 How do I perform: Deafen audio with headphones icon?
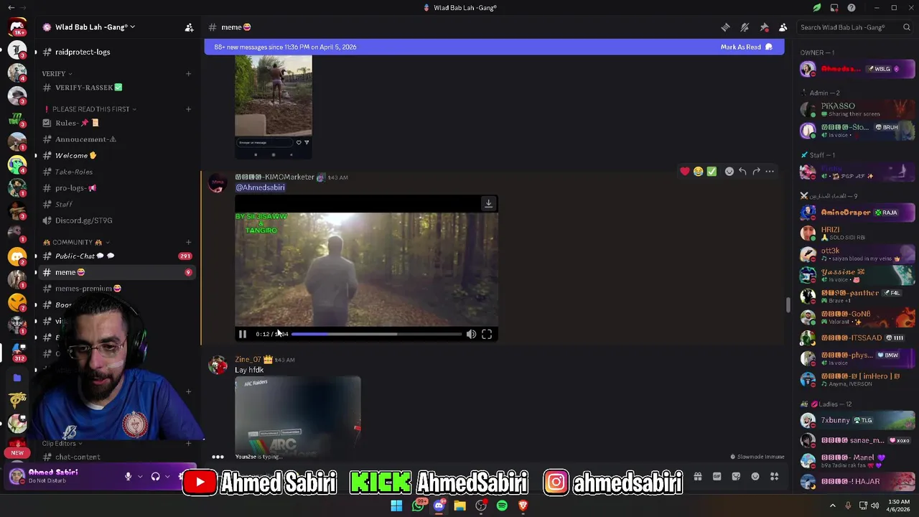click(x=155, y=476)
